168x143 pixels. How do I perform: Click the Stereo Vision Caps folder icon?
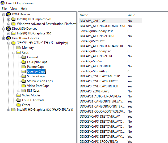tap(24, 81)
